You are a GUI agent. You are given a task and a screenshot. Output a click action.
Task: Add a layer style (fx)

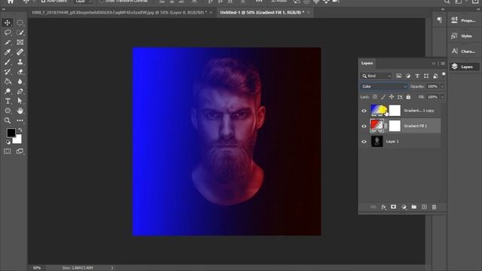click(383, 207)
